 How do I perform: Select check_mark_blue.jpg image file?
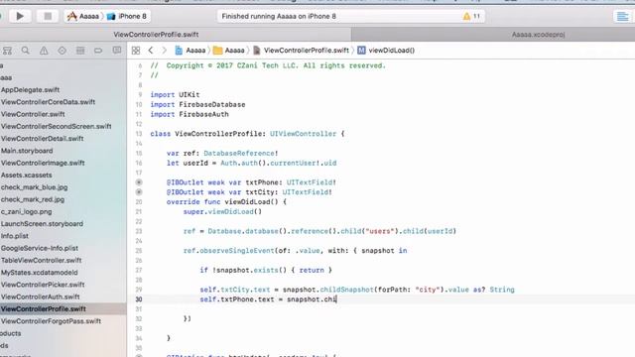click(x=34, y=187)
